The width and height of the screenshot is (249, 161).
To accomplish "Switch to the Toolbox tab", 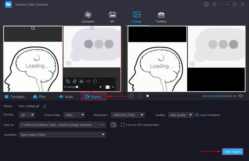I will click(161, 17).
